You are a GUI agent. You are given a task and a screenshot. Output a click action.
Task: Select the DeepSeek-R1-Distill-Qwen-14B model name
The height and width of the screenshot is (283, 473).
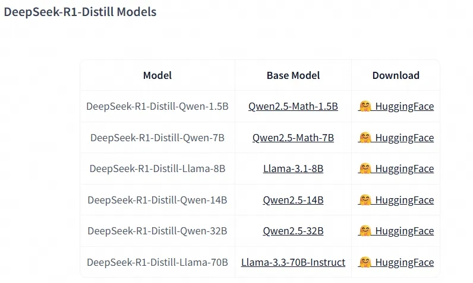coord(157,200)
